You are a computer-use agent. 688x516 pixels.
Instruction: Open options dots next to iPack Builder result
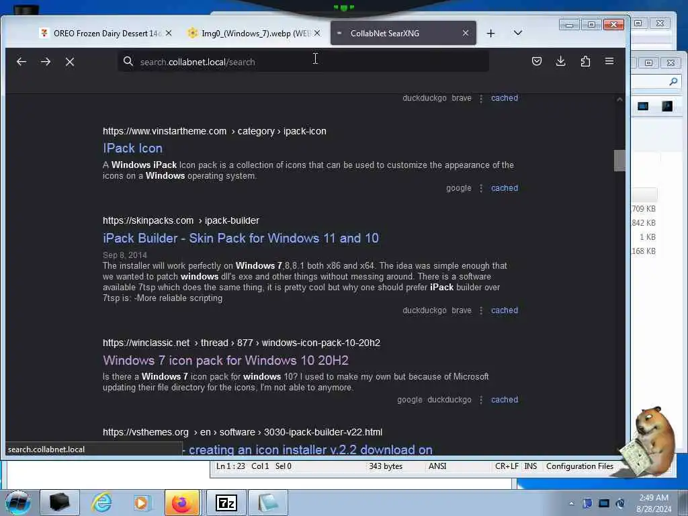coord(481,310)
